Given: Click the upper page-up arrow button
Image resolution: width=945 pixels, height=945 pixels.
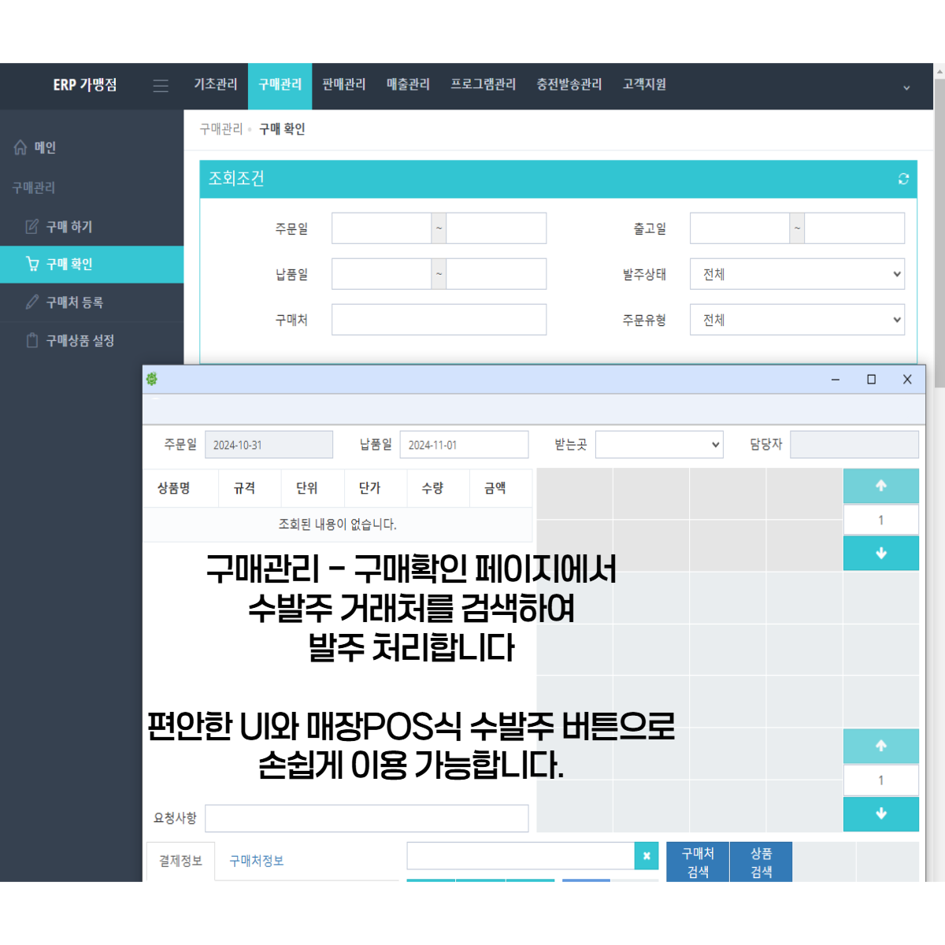Looking at the screenshot, I should click(x=881, y=486).
